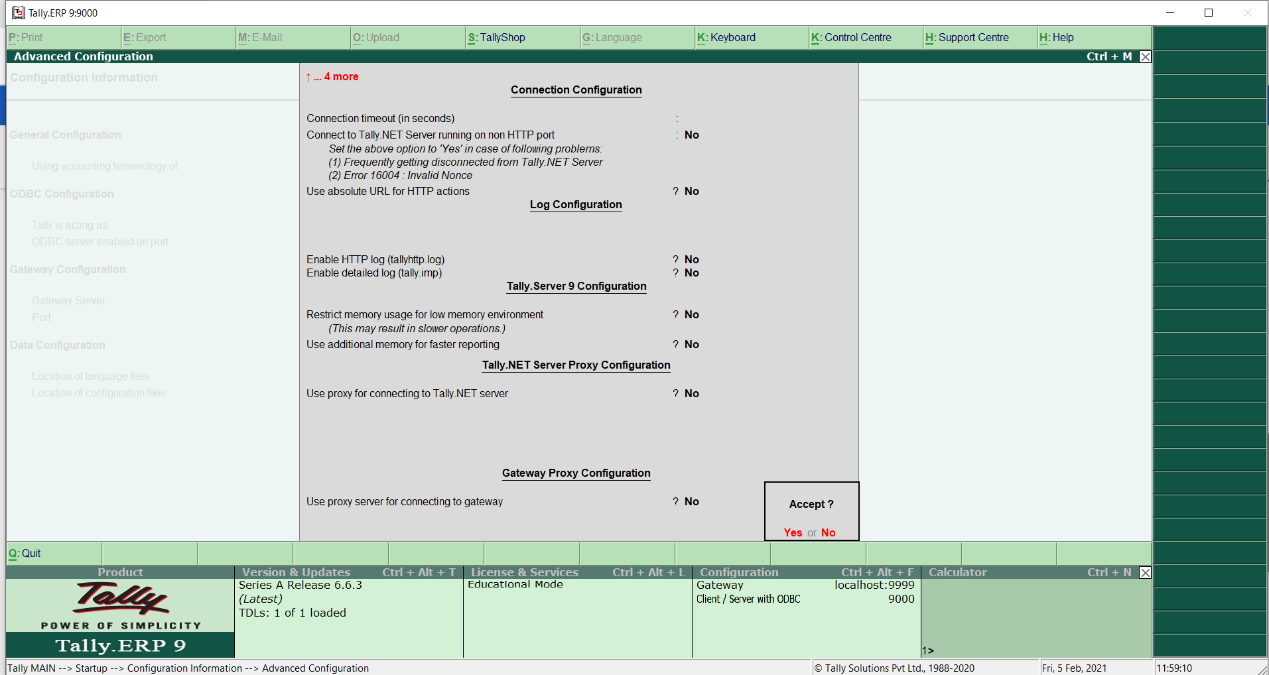Open the Language menu

coord(637,38)
